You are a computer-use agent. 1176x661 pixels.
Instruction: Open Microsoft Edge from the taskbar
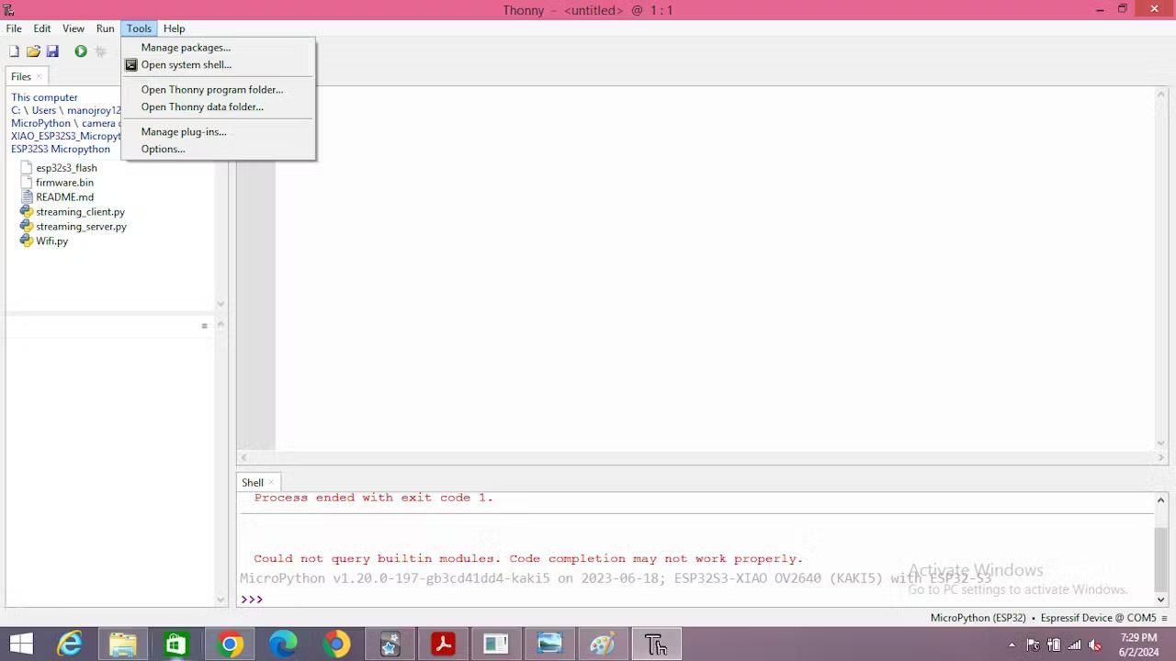click(x=283, y=644)
